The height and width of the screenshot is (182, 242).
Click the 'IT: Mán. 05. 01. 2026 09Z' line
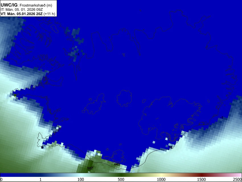coord(22,10)
